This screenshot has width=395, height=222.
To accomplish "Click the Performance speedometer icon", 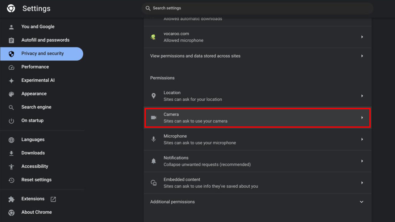I will click(x=11, y=67).
